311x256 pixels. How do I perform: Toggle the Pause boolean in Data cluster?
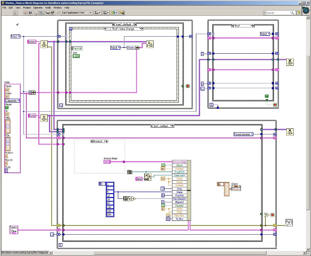7,107
